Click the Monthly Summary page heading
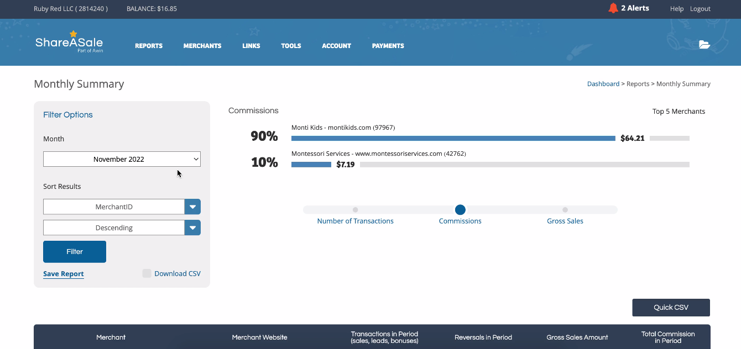 (x=79, y=84)
